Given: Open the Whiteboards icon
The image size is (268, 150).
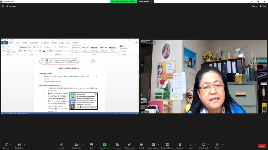Looking at the screenshot, I should 203,145.
